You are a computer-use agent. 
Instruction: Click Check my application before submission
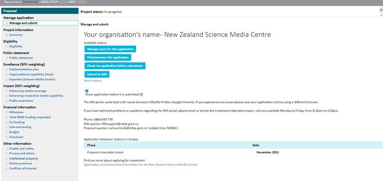point(115,66)
